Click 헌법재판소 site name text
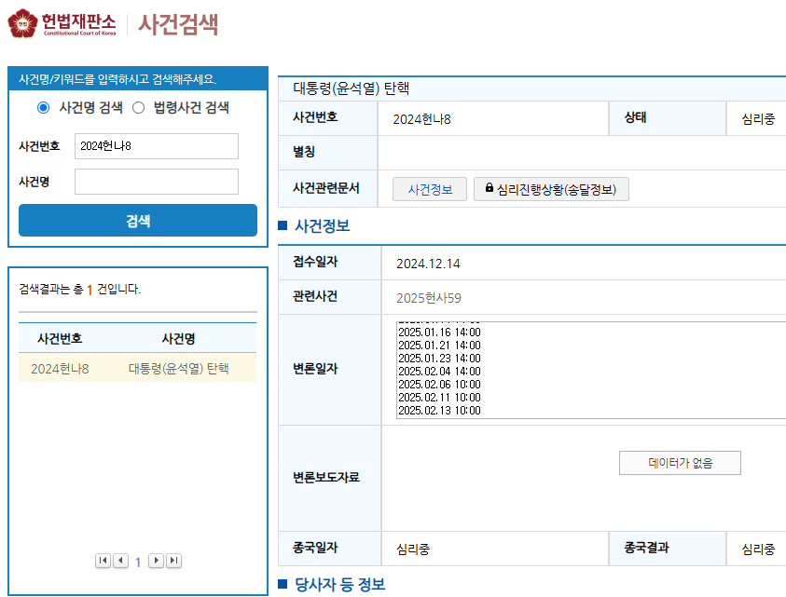 [x=78, y=21]
